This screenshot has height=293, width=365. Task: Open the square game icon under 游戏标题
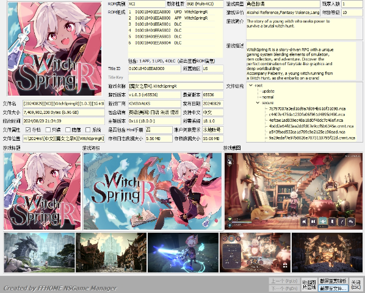pos(42,191)
